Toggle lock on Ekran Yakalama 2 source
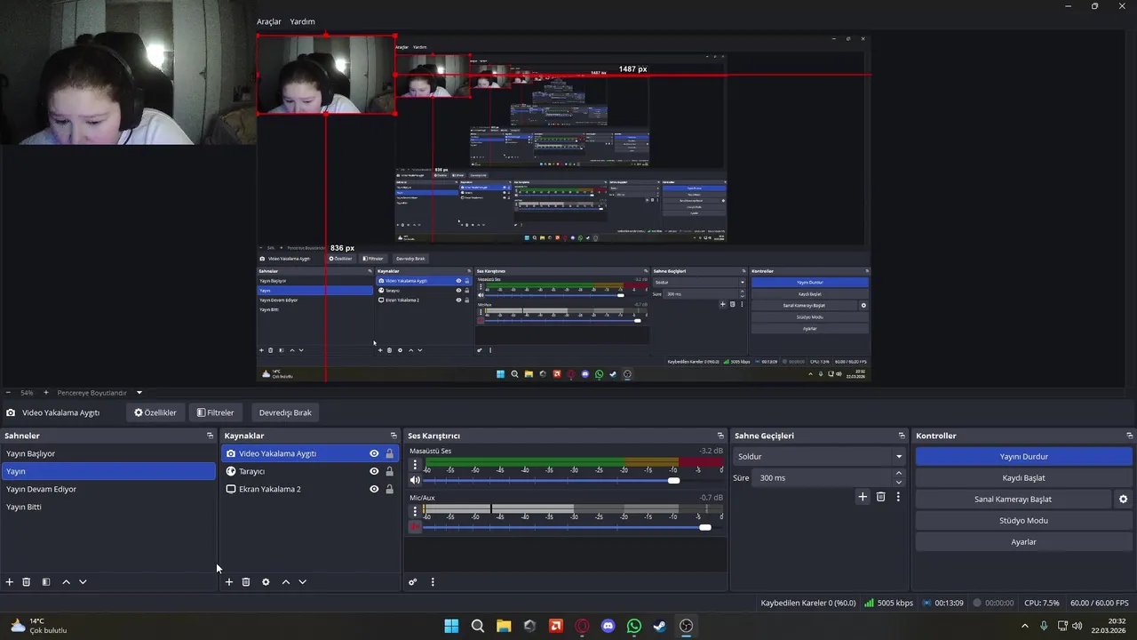This screenshot has width=1137, height=640. (389, 489)
